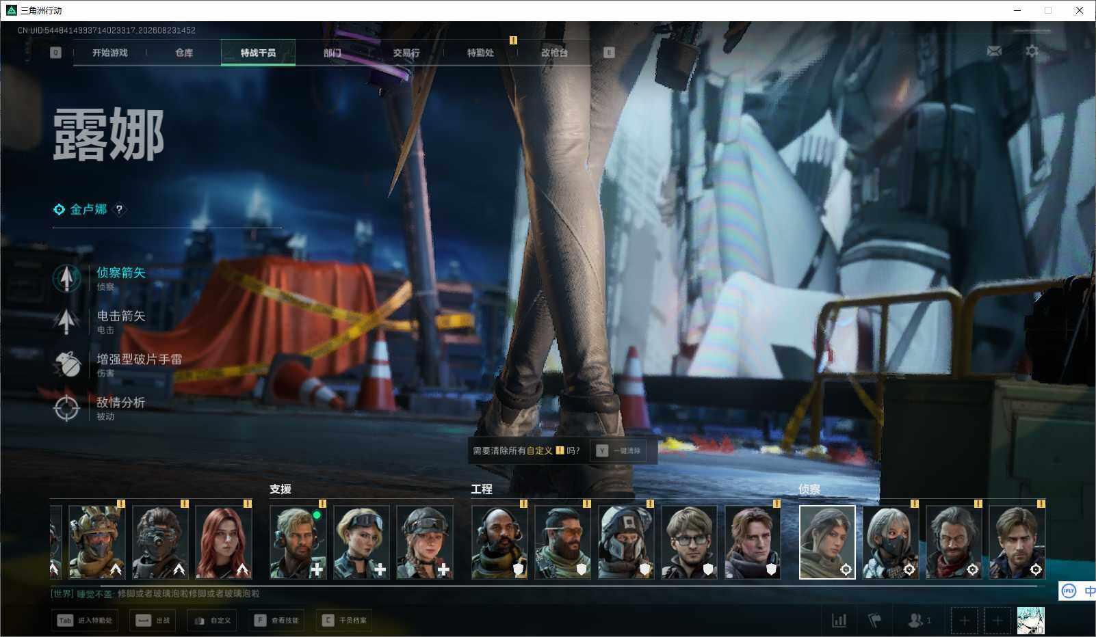Select the red-haired female assault operator
1096x637 pixels.
(x=224, y=542)
